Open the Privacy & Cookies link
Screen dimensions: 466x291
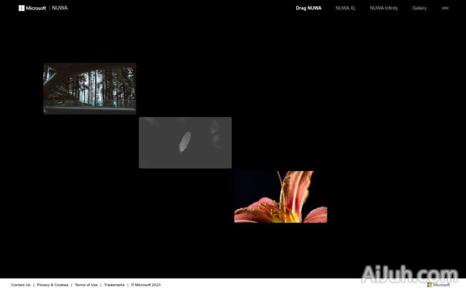click(53, 285)
